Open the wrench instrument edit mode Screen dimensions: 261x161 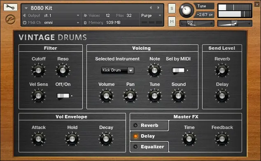click(10, 7)
